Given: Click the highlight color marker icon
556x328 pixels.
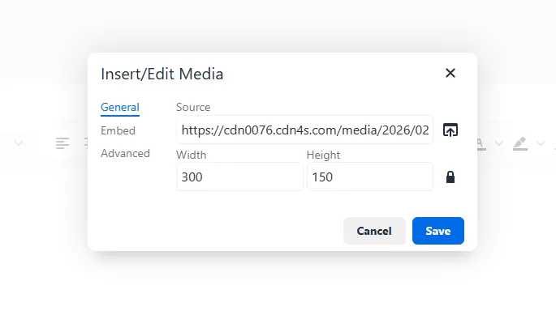Looking at the screenshot, I should 520,143.
